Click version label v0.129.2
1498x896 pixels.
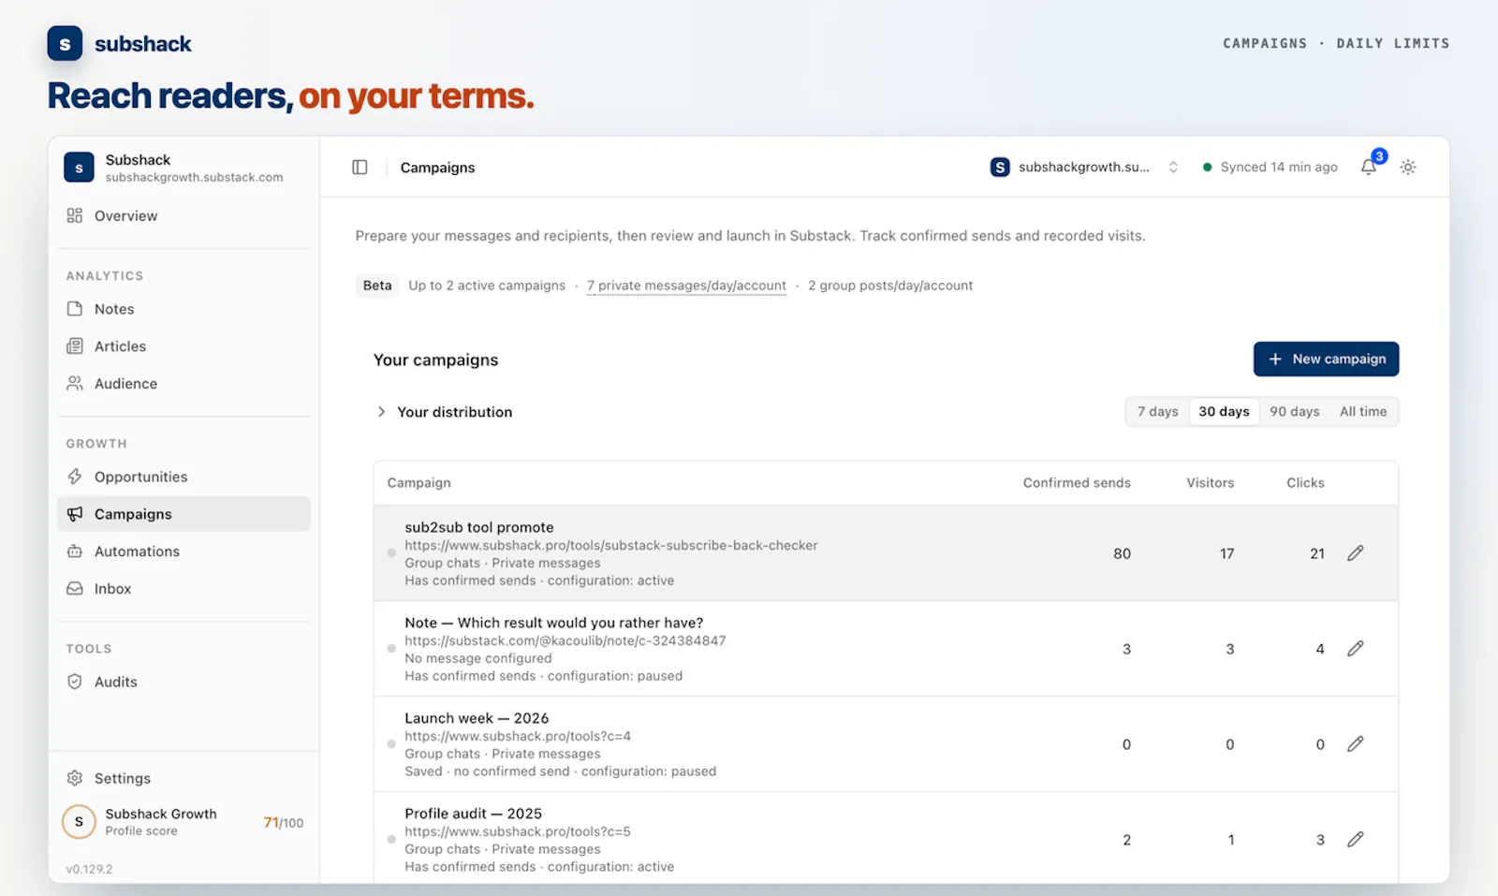pyautogui.click(x=89, y=869)
